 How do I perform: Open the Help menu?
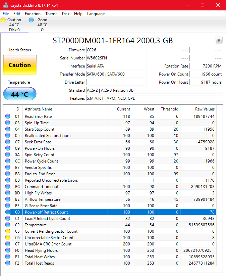(x=78, y=14)
